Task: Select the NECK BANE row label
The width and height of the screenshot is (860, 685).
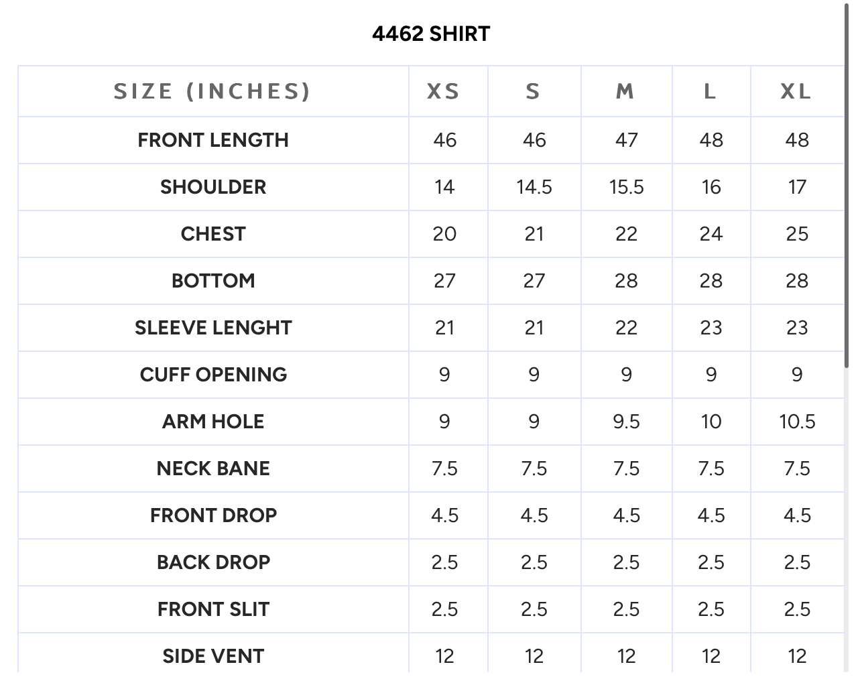Action: [x=213, y=469]
